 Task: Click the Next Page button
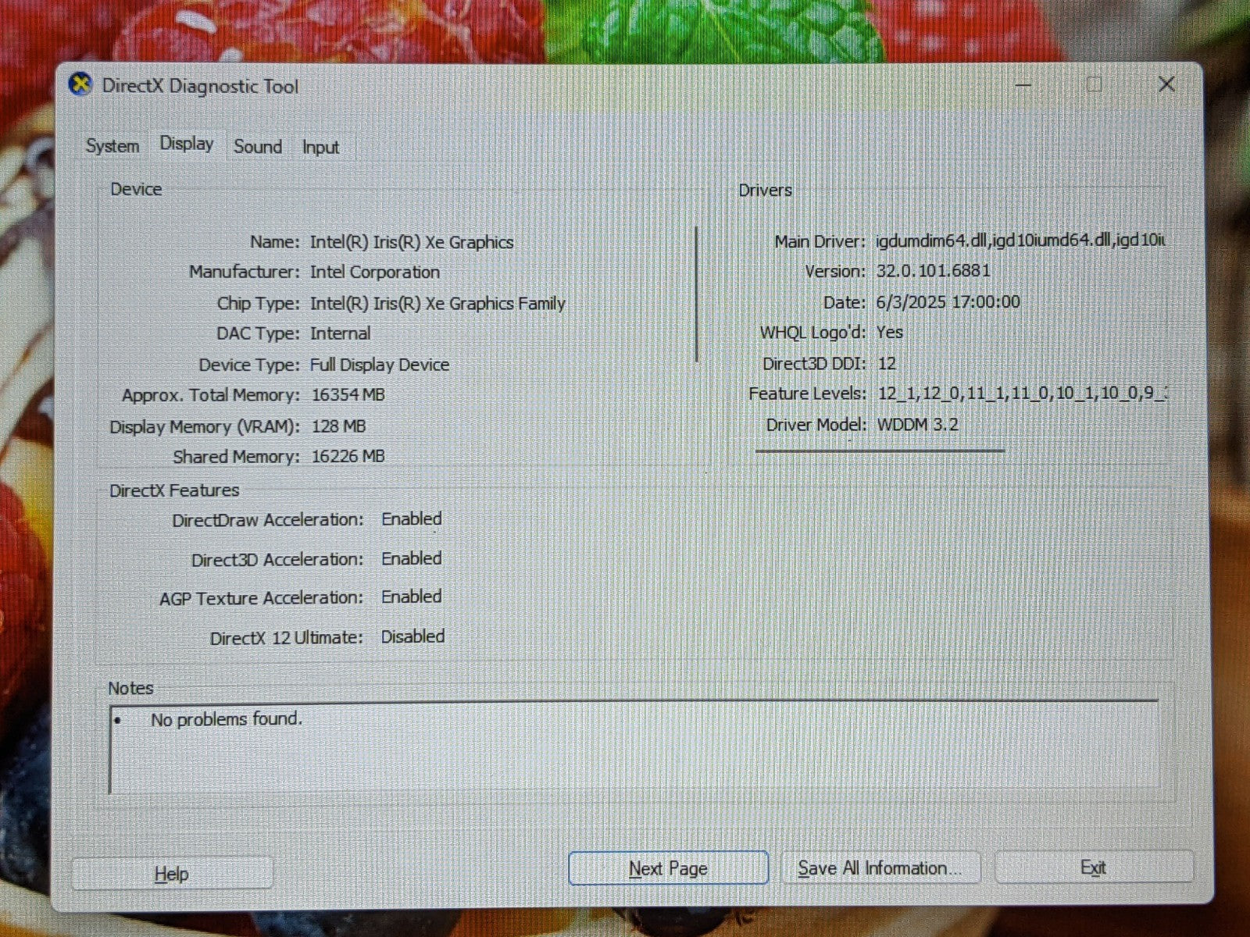[x=668, y=868]
